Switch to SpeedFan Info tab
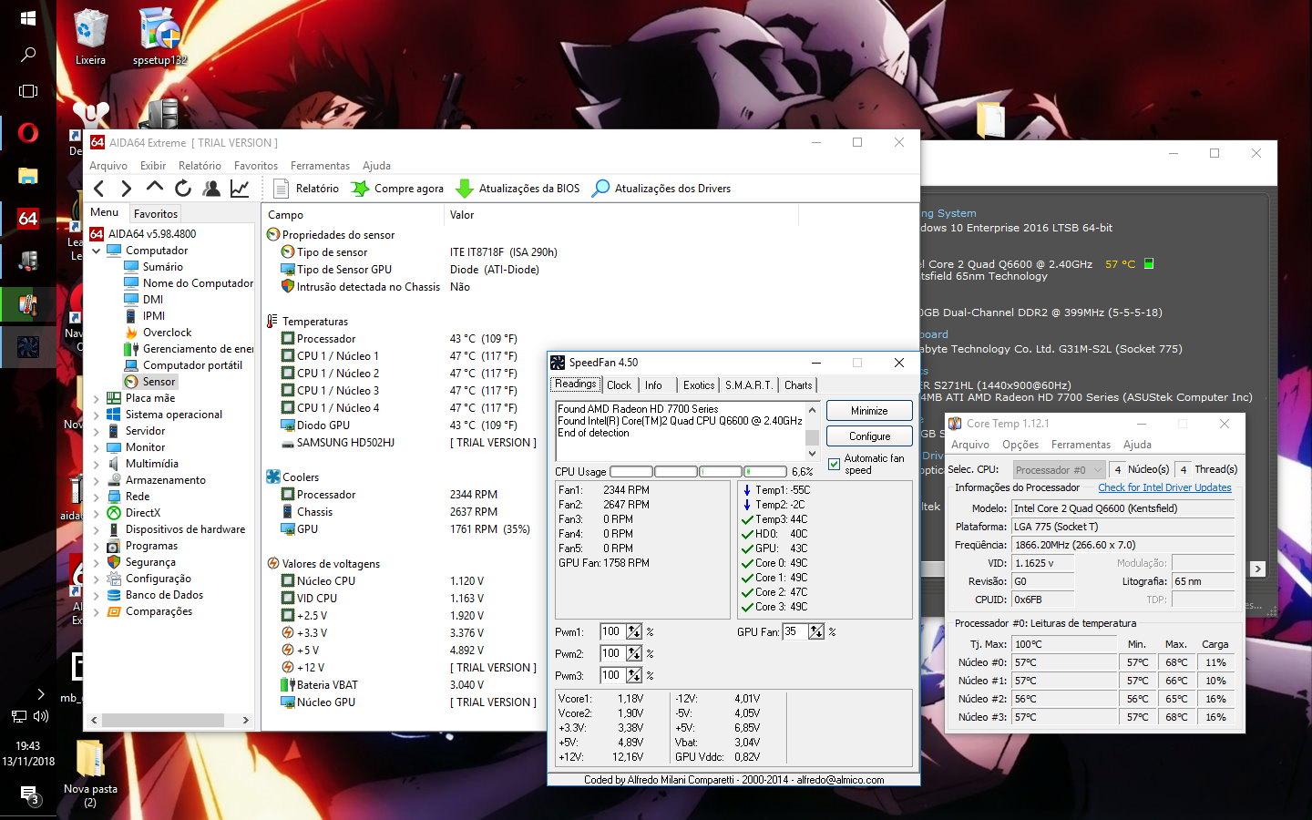 653,385
